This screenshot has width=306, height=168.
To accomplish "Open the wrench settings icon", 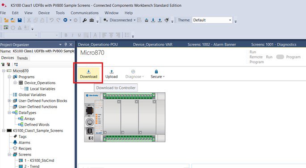I will tap(84, 20).
